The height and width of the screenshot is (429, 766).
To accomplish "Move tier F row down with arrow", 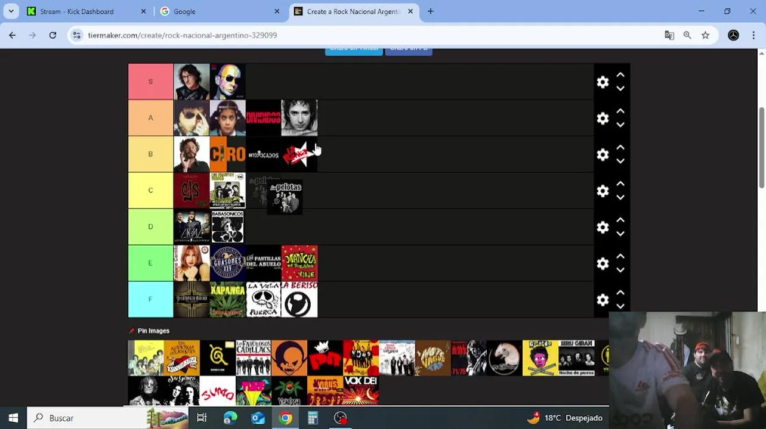I will (x=620, y=307).
